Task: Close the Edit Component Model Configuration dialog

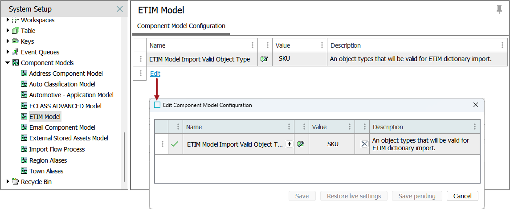Action: (475, 105)
